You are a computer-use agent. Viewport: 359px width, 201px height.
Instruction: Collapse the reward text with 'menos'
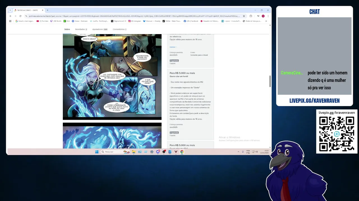173,47
